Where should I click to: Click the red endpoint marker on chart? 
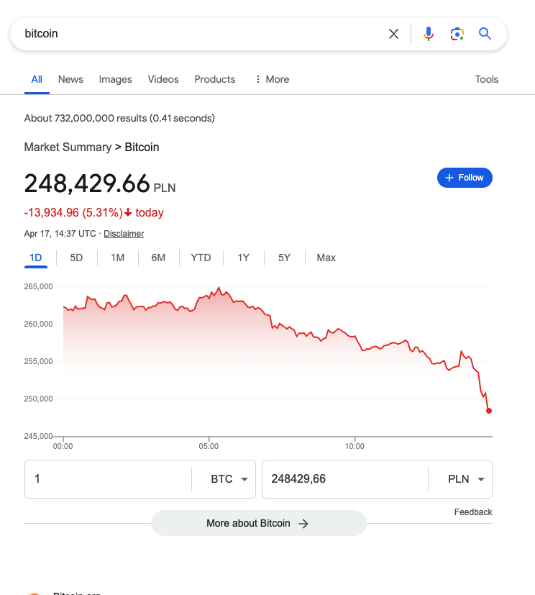(x=489, y=411)
